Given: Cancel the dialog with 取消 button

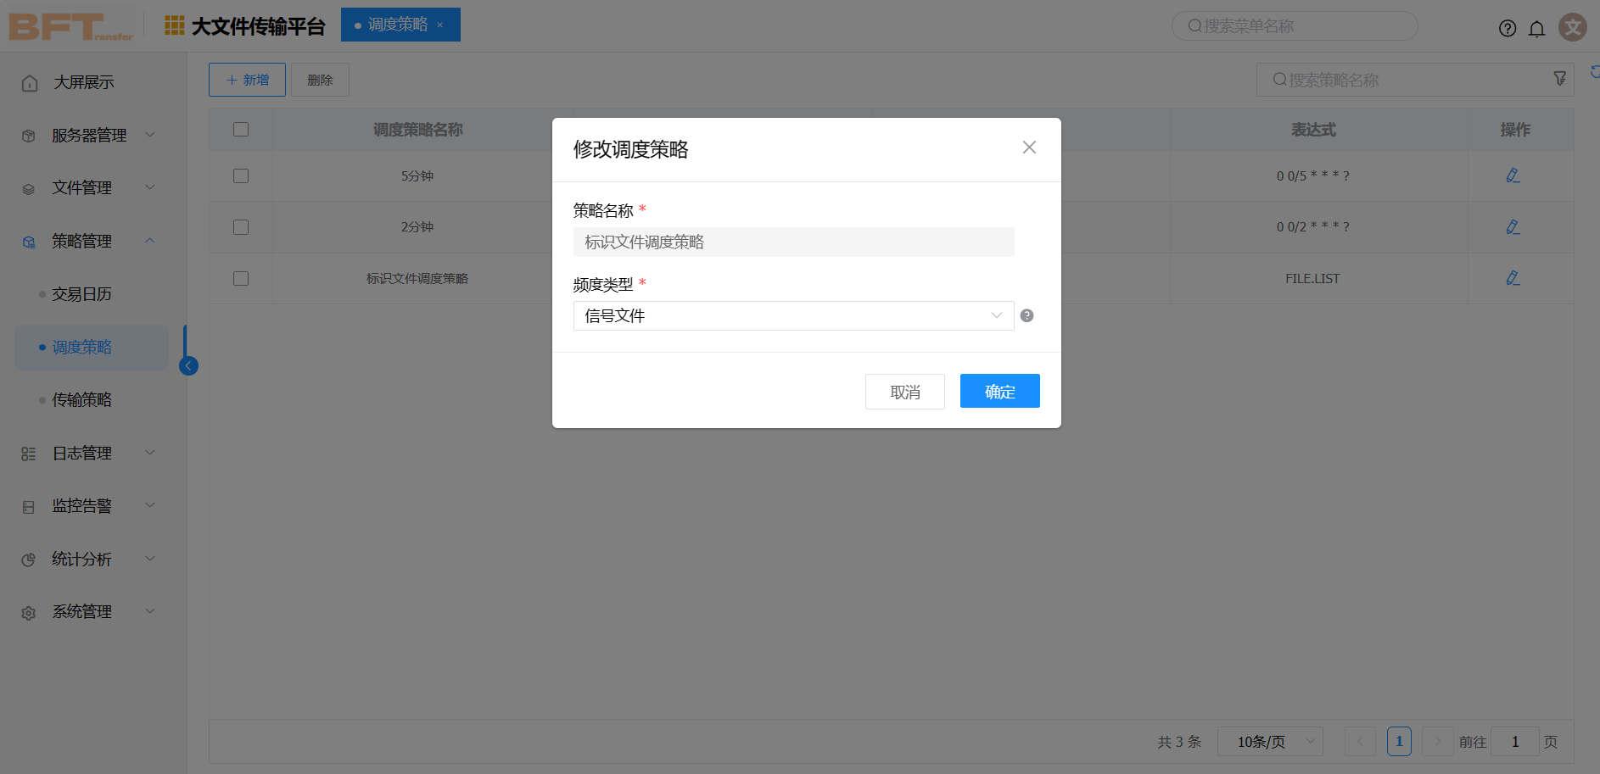Looking at the screenshot, I should coord(904,391).
